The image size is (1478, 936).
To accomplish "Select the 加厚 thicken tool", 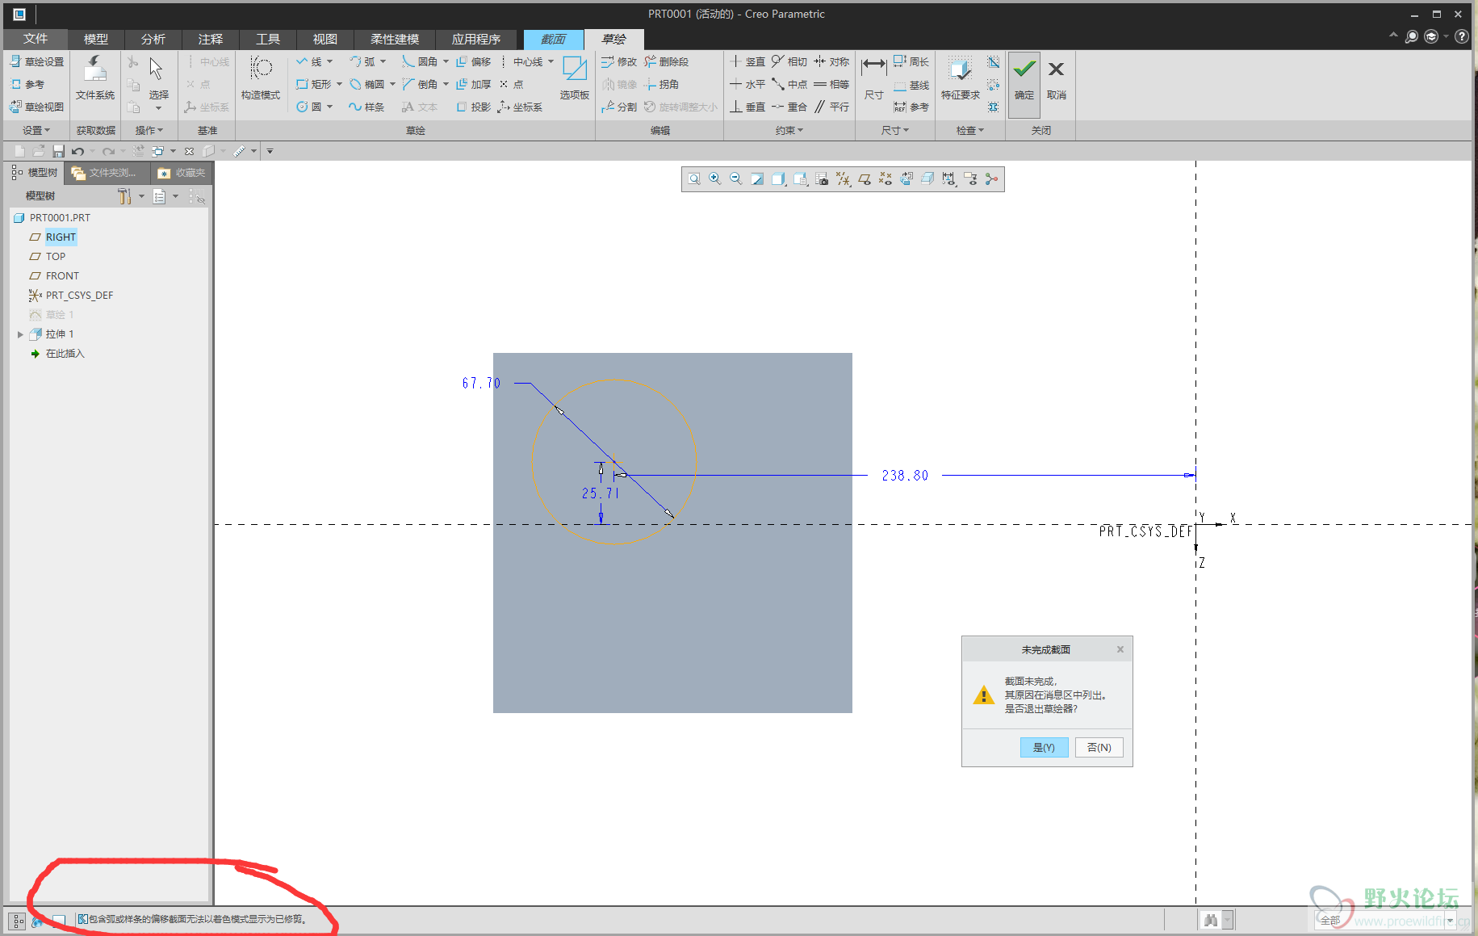I will tap(474, 84).
